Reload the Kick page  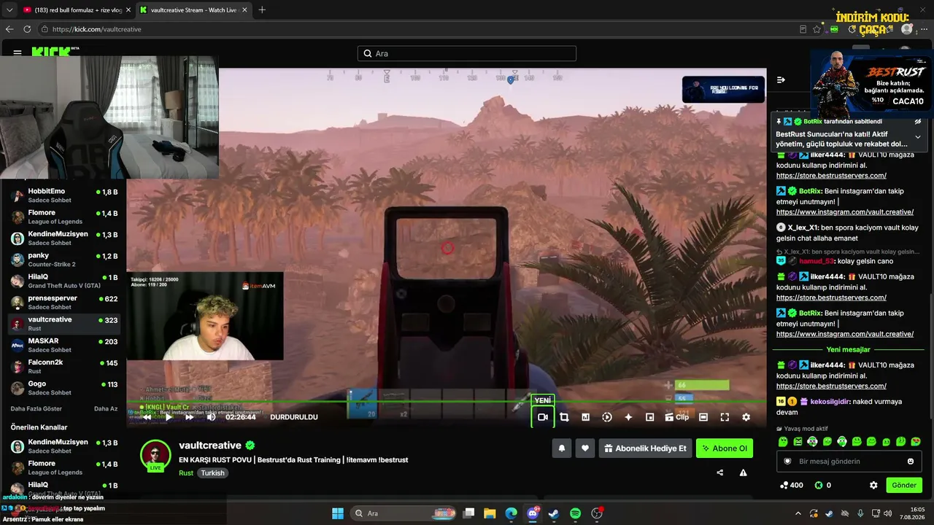click(27, 29)
